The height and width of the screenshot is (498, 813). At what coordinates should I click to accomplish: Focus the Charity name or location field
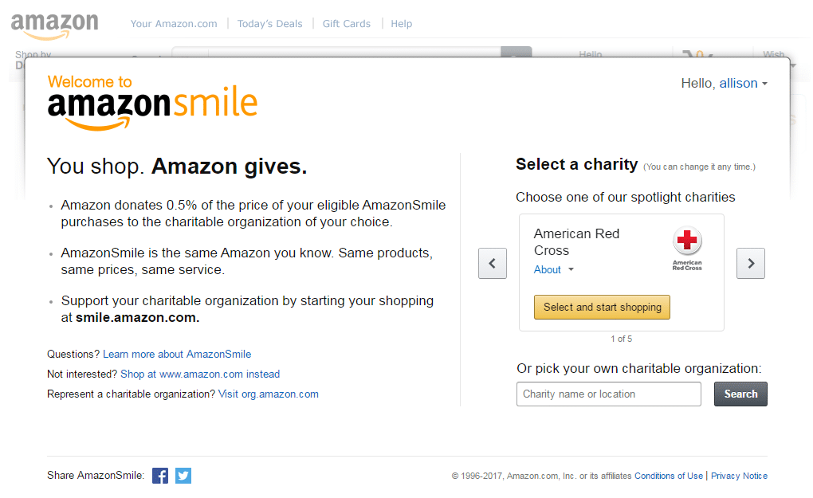pos(609,394)
